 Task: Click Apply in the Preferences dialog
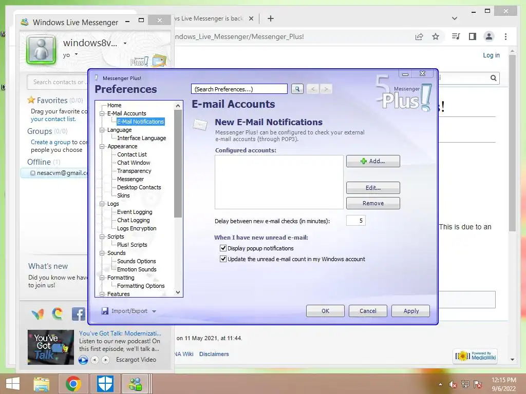coord(411,311)
